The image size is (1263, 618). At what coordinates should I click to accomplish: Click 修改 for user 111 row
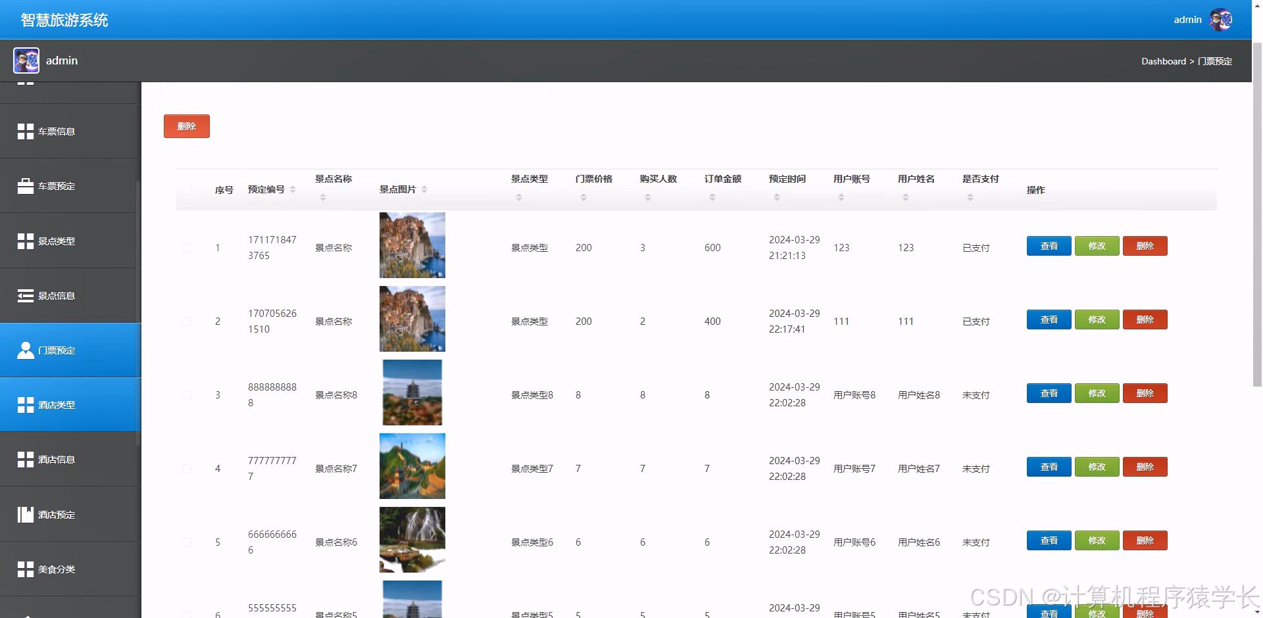click(1097, 320)
